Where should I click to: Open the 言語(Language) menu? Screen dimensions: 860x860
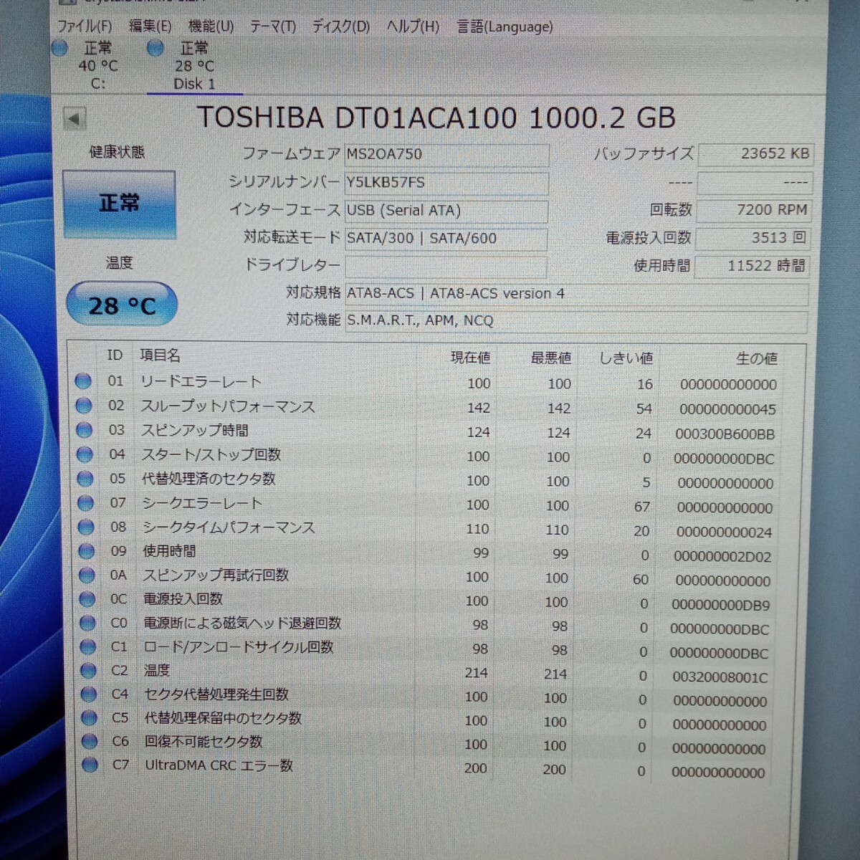coord(505,27)
